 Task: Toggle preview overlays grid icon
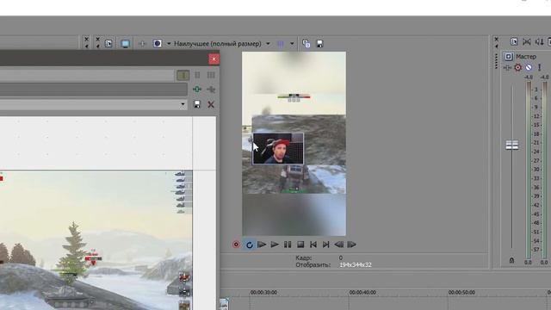281,44
